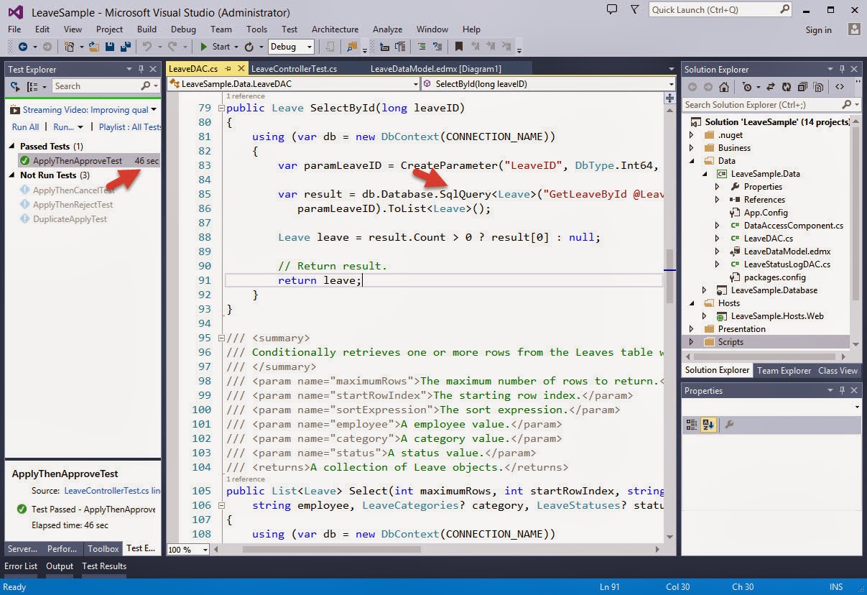The width and height of the screenshot is (867, 595).
Task: Switch to LeaveDataModel.edmx [Diagram1] tab
Action: (436, 69)
